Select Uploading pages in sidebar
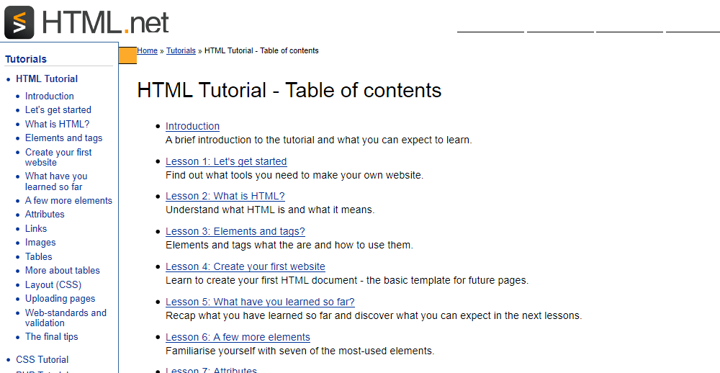The image size is (720, 373). pyautogui.click(x=60, y=299)
